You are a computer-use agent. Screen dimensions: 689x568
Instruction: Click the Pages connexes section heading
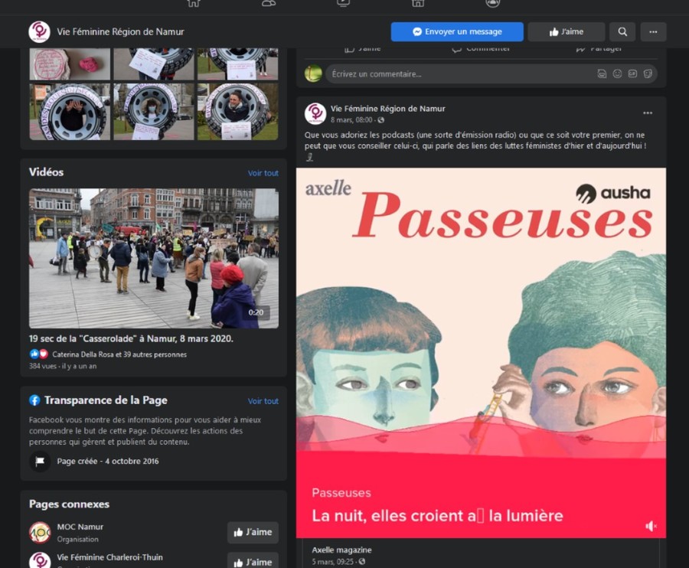click(69, 504)
